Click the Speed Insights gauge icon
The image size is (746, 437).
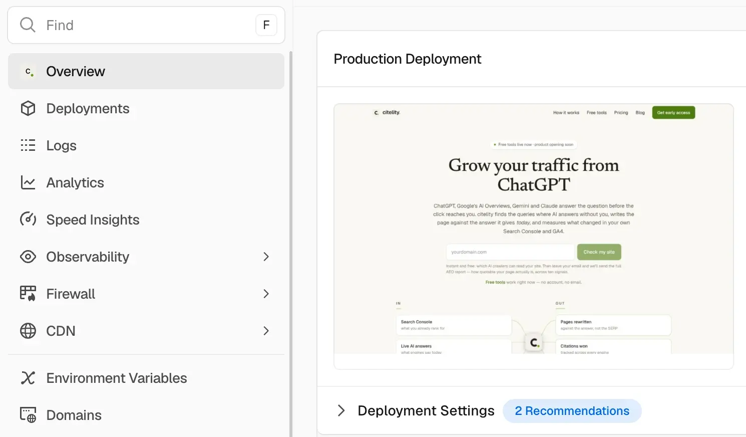tap(28, 220)
